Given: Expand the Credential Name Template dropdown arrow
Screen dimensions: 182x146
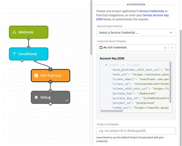Looking at the screenshot, I should [x=172, y=48].
